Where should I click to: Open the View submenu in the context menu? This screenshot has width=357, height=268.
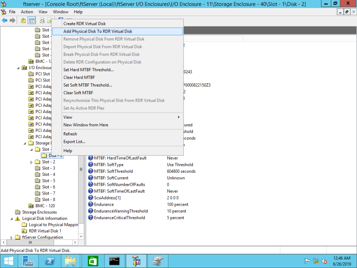(x=117, y=117)
